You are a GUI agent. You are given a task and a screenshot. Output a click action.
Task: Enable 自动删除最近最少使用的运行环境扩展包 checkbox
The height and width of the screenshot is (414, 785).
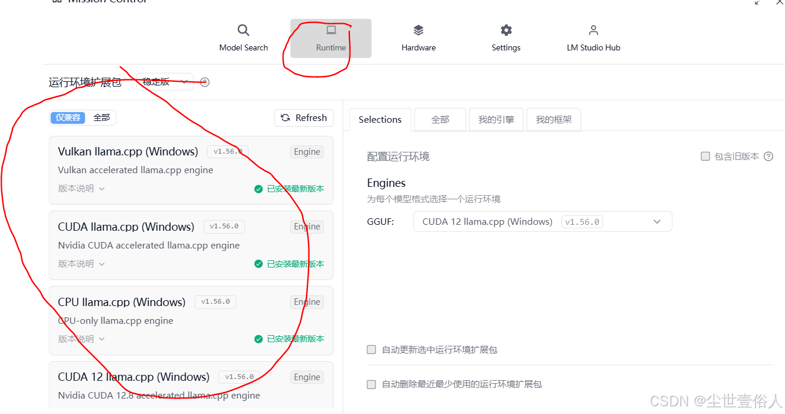point(371,384)
